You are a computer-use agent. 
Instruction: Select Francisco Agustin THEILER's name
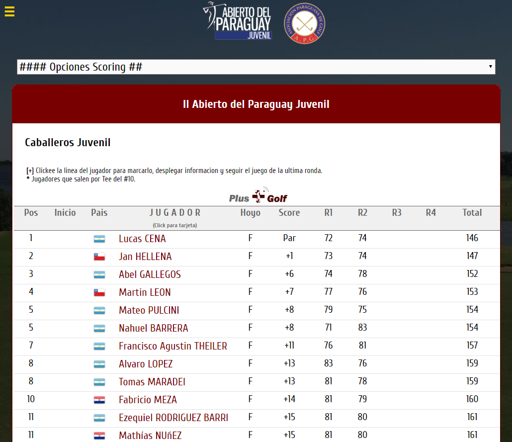click(172, 347)
